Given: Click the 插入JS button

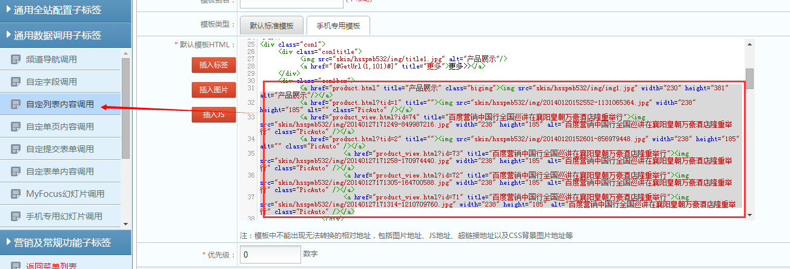Looking at the screenshot, I should click(x=213, y=115).
